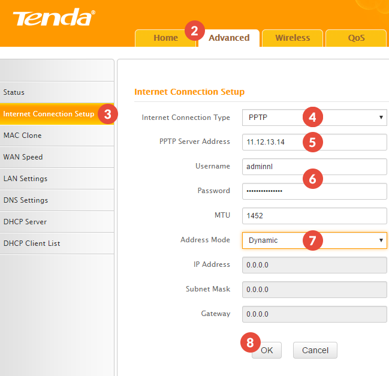
Task: Select the disabled Subnet Mask field
Action: pos(314,290)
